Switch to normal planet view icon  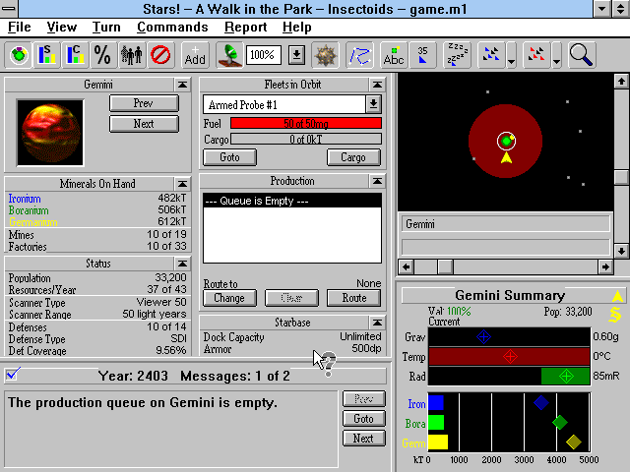click(19, 54)
